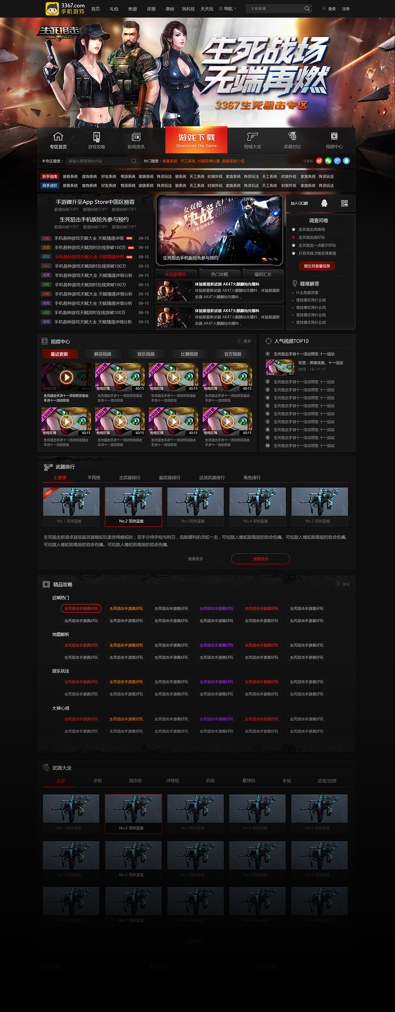Image resolution: width=395 pixels, height=1012 pixels.
Task: Expand the 导航 dropdown menu
Action: click(x=228, y=9)
